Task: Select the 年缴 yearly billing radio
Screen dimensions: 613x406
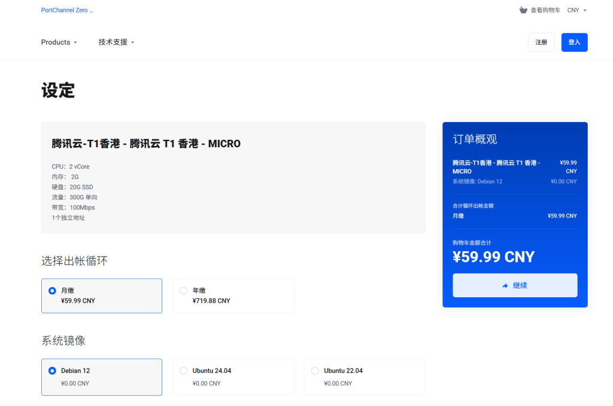Action: [x=183, y=291]
